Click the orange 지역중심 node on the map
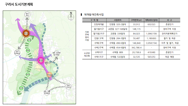188x106 pixels. [x=49, y=75]
